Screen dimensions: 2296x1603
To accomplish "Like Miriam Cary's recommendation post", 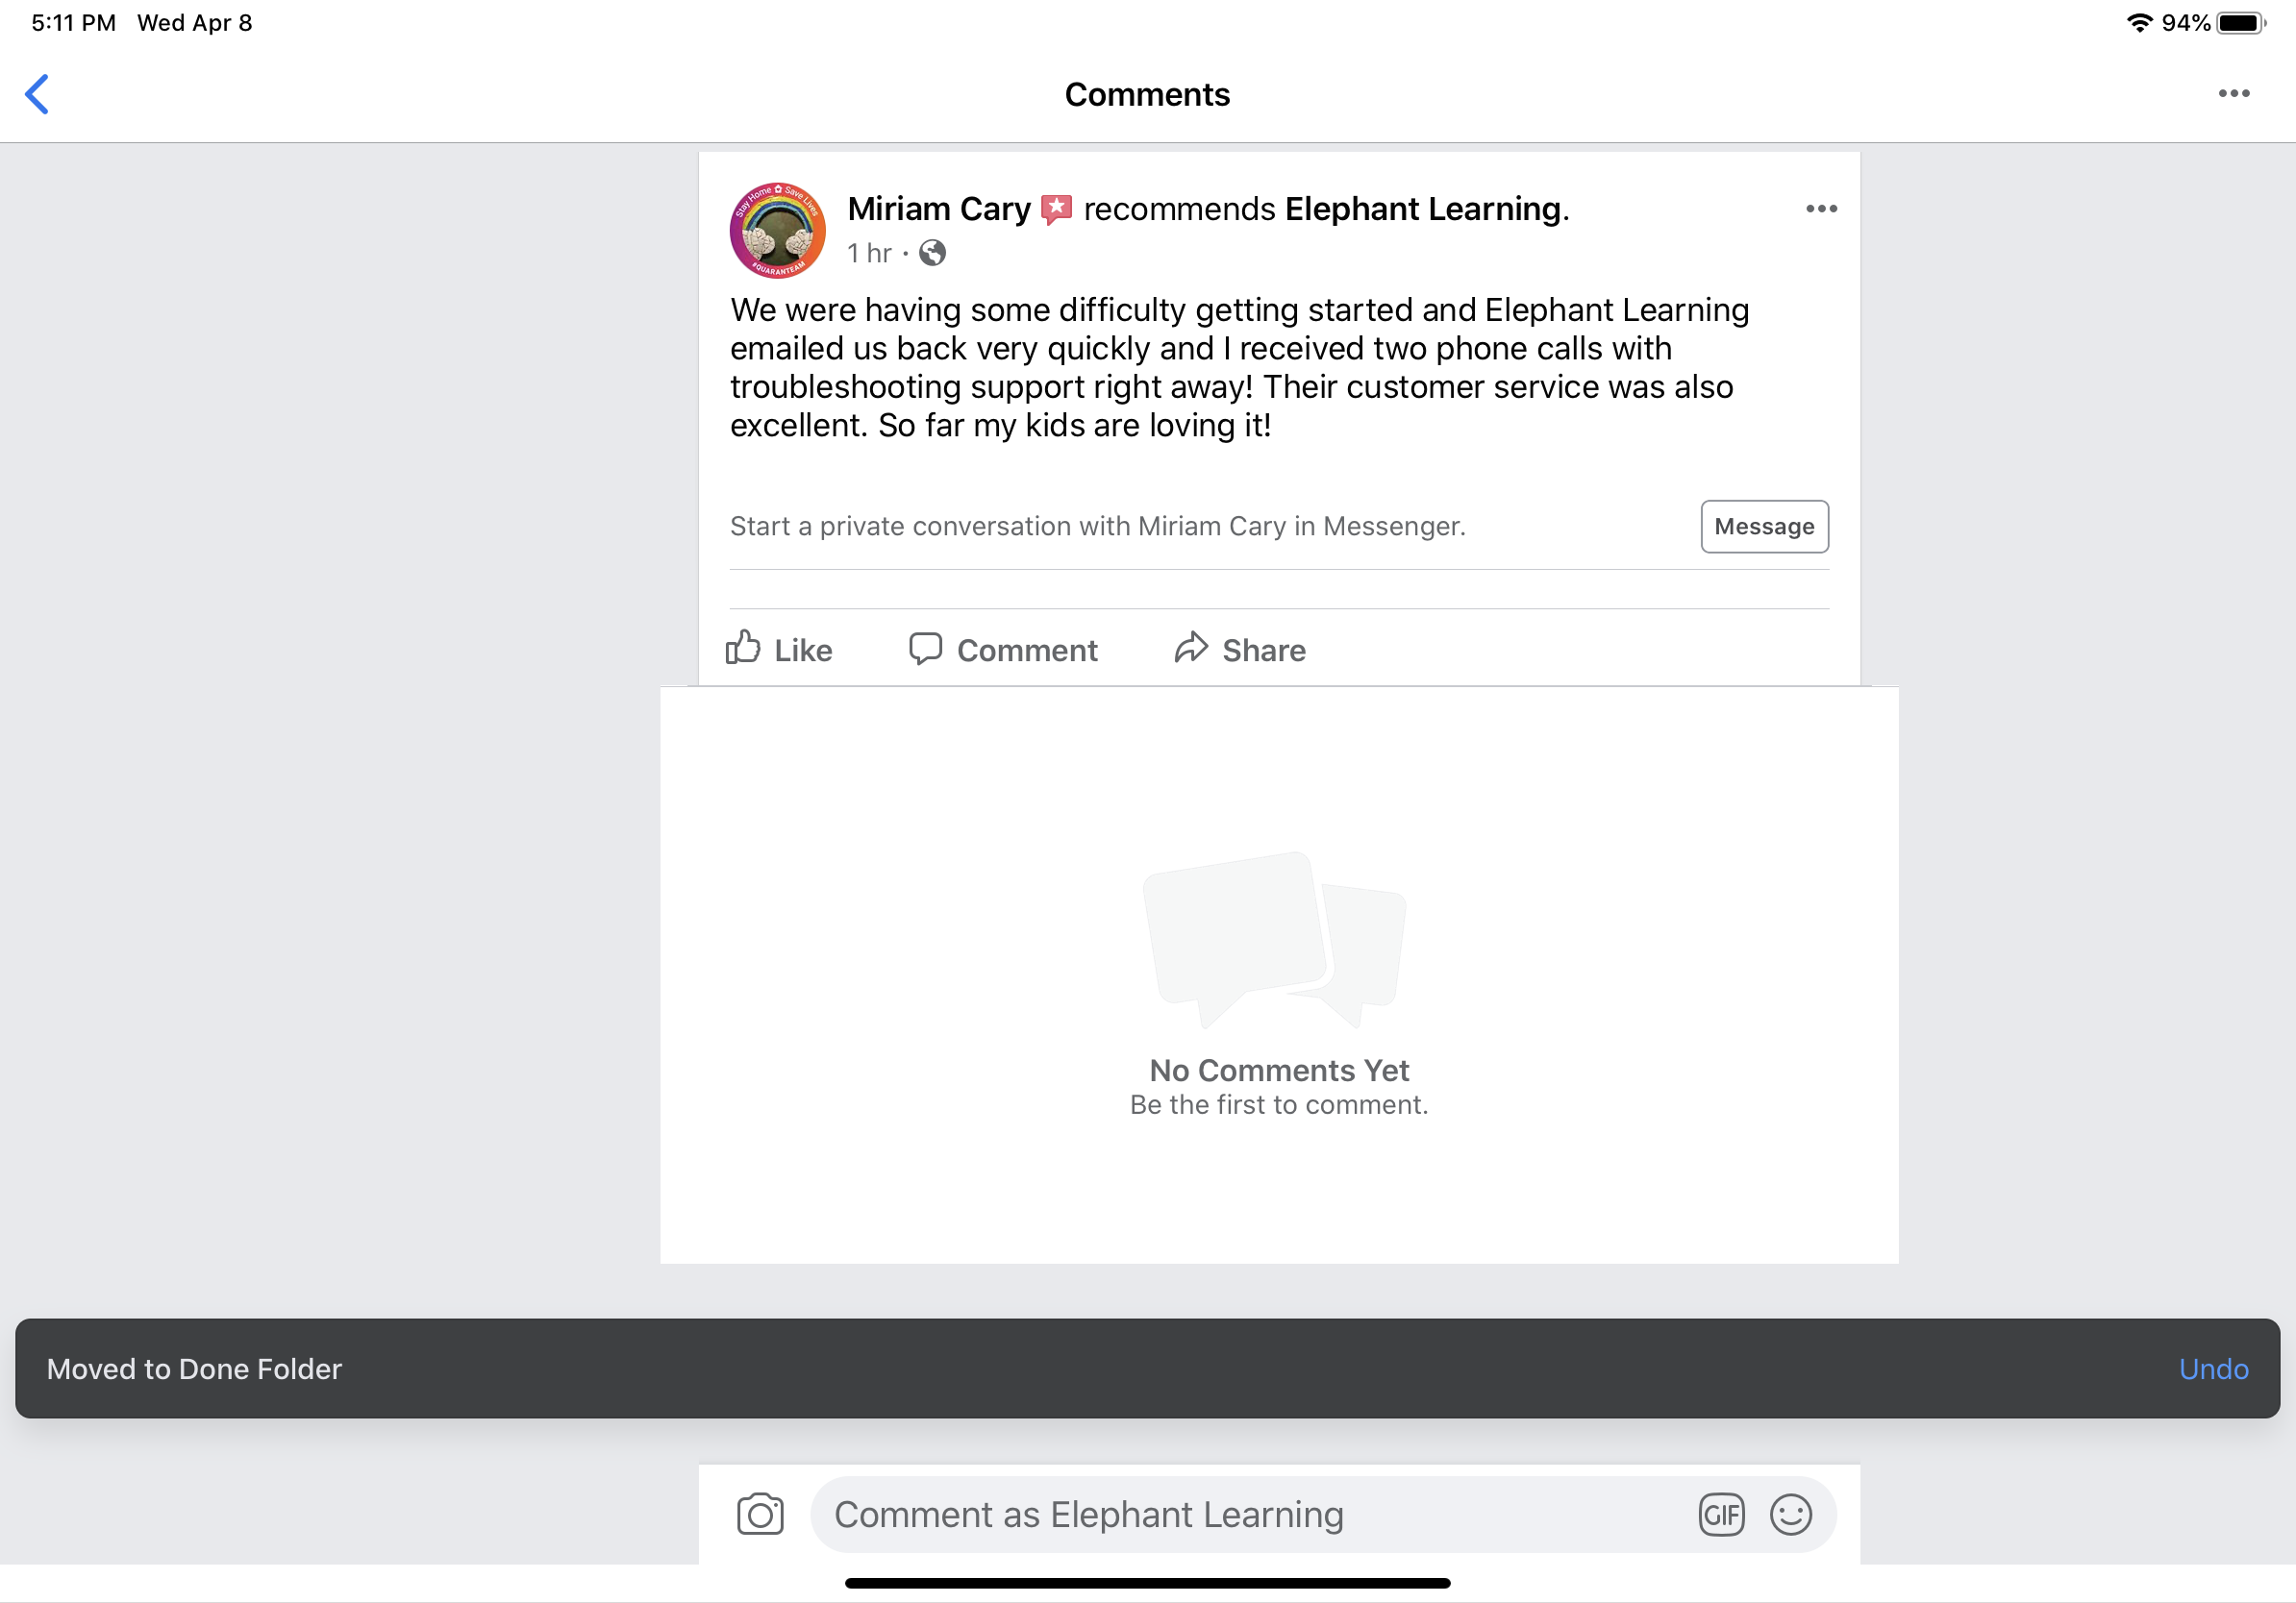I will tap(779, 650).
